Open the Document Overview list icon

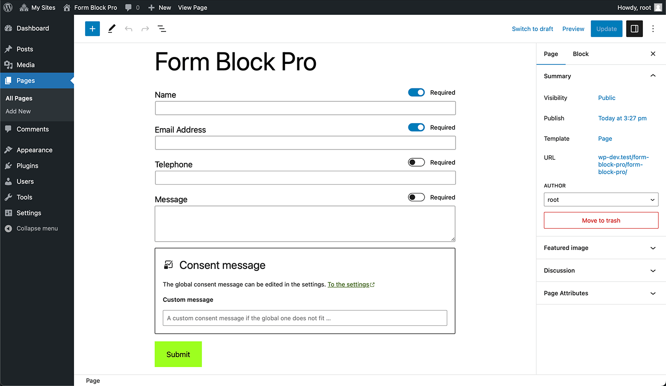162,29
